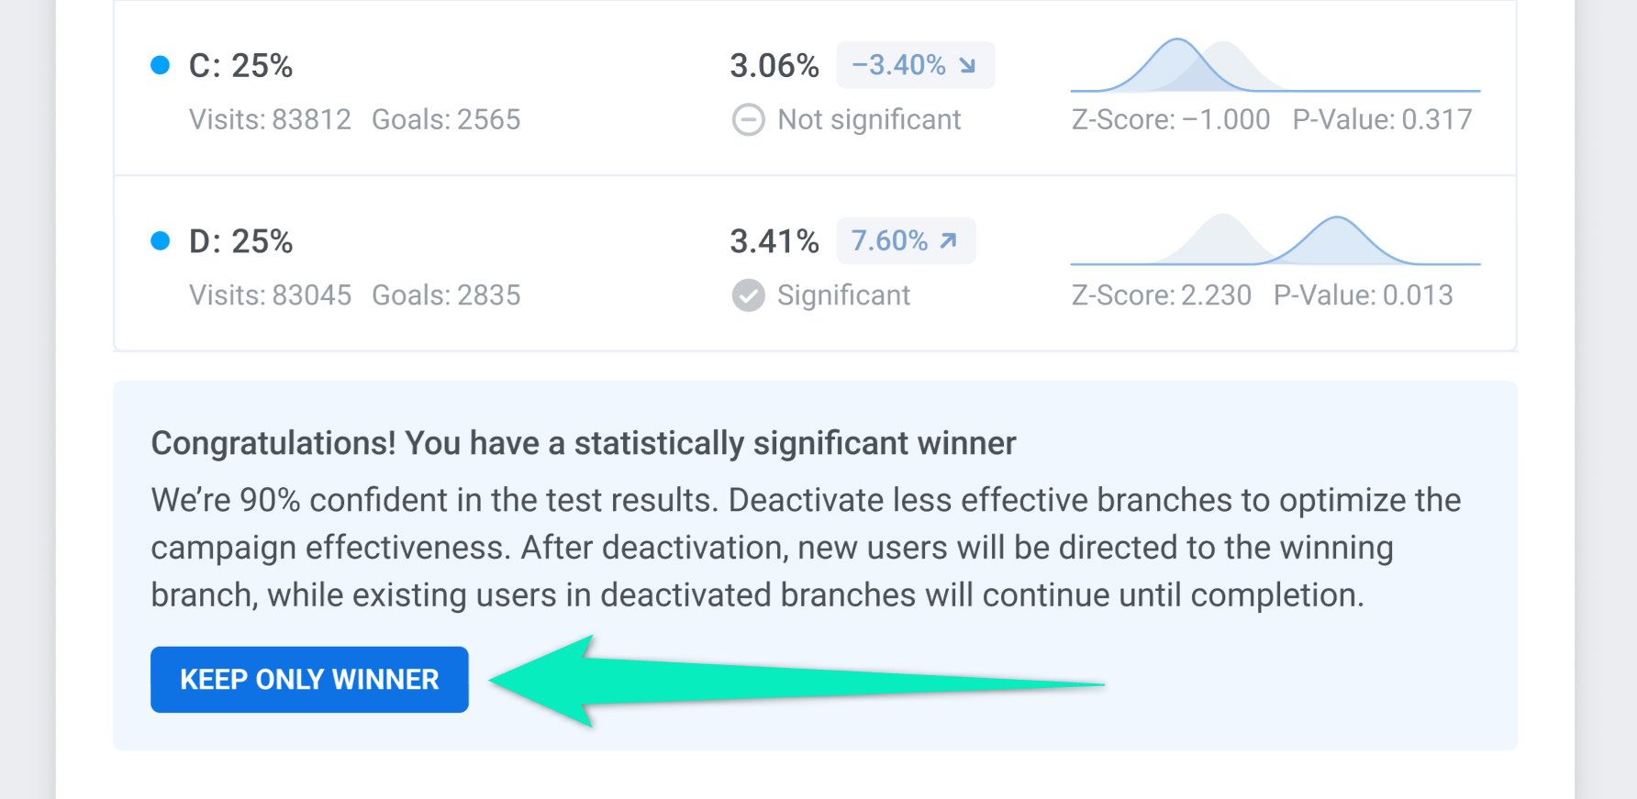
Task: Click the down-right arrow in the −3.40% badge
Action: click(967, 65)
